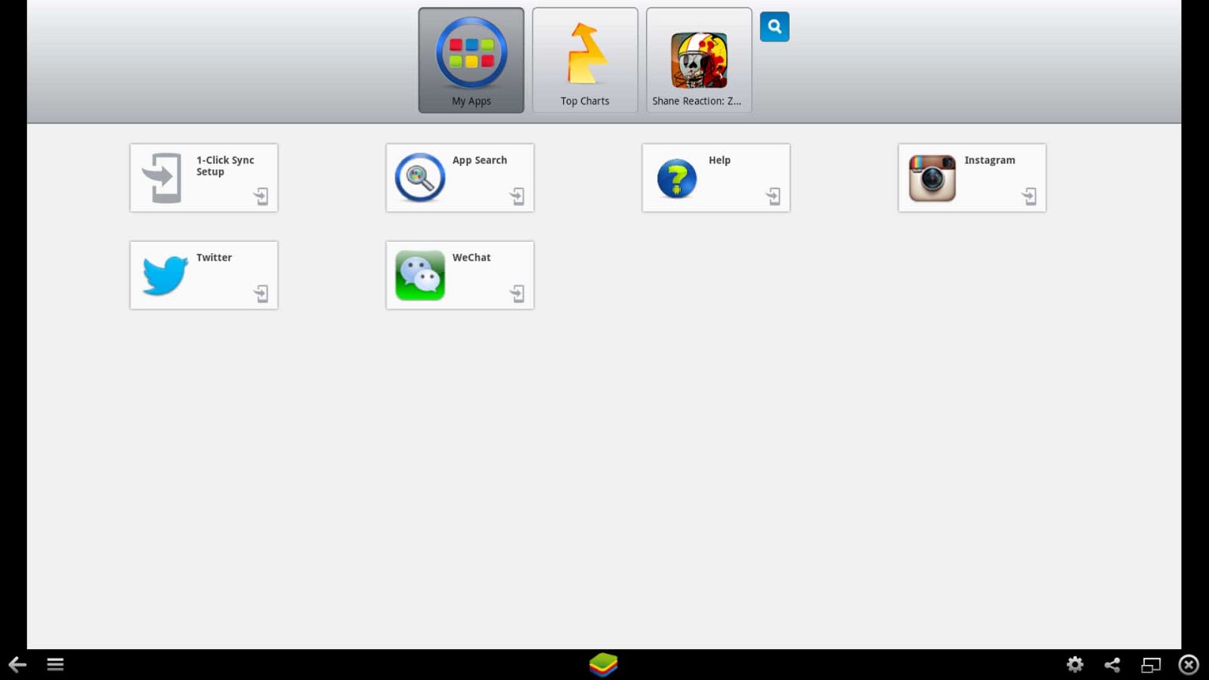The width and height of the screenshot is (1209, 680).
Task: Close BlueStacks with the circled X
Action: click(1189, 664)
